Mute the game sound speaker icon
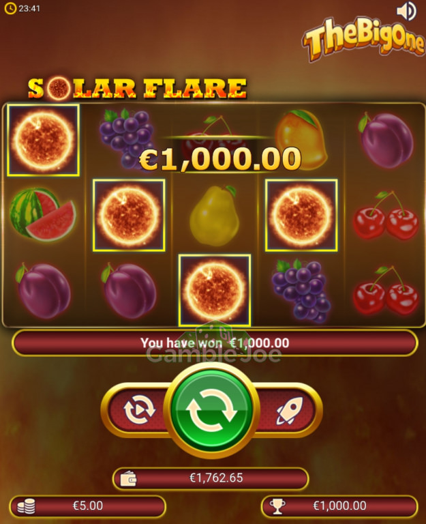The height and width of the screenshot is (524, 426). (x=406, y=11)
